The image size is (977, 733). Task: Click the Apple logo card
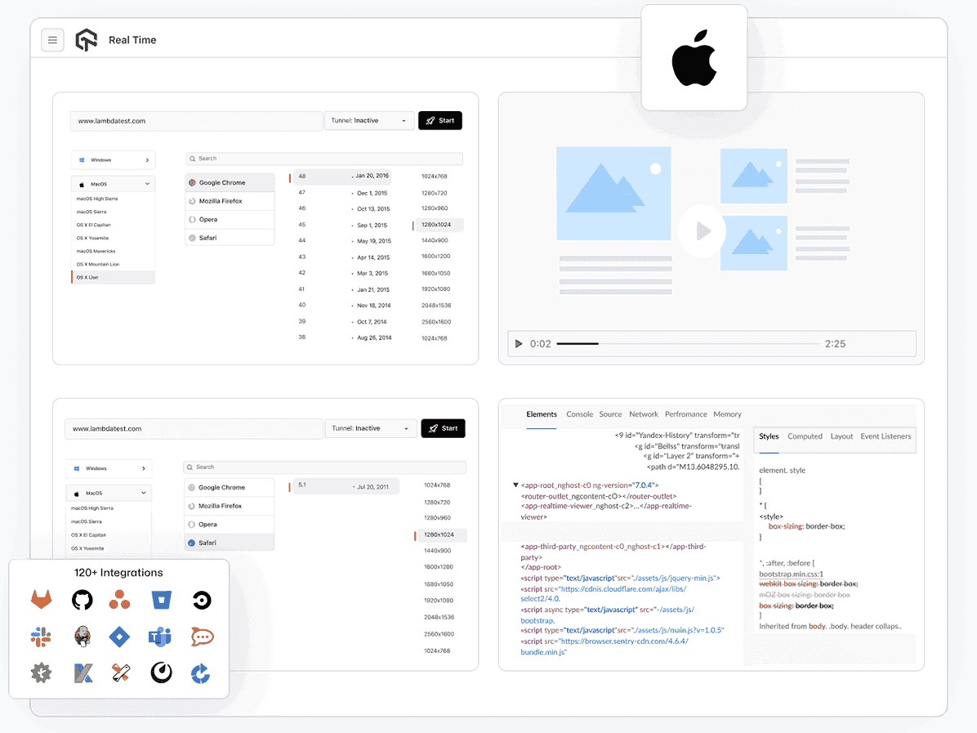coord(694,57)
